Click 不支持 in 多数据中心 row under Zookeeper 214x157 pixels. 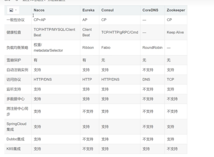coord(172,99)
